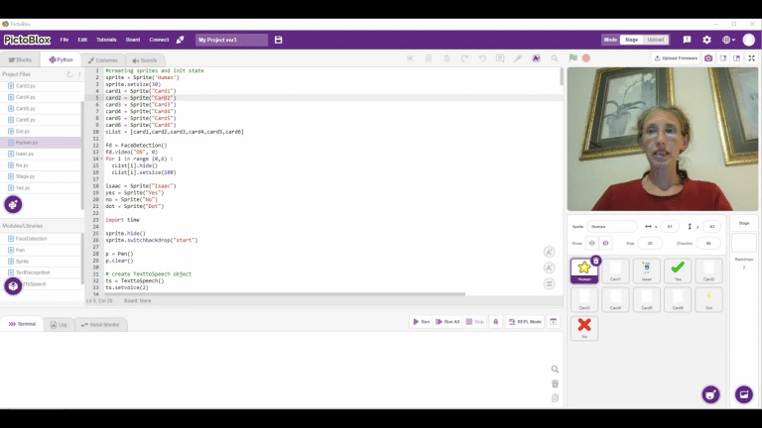The height and width of the screenshot is (428, 762).
Task: Click the comment icon in editor toolbar
Action: 500,58
